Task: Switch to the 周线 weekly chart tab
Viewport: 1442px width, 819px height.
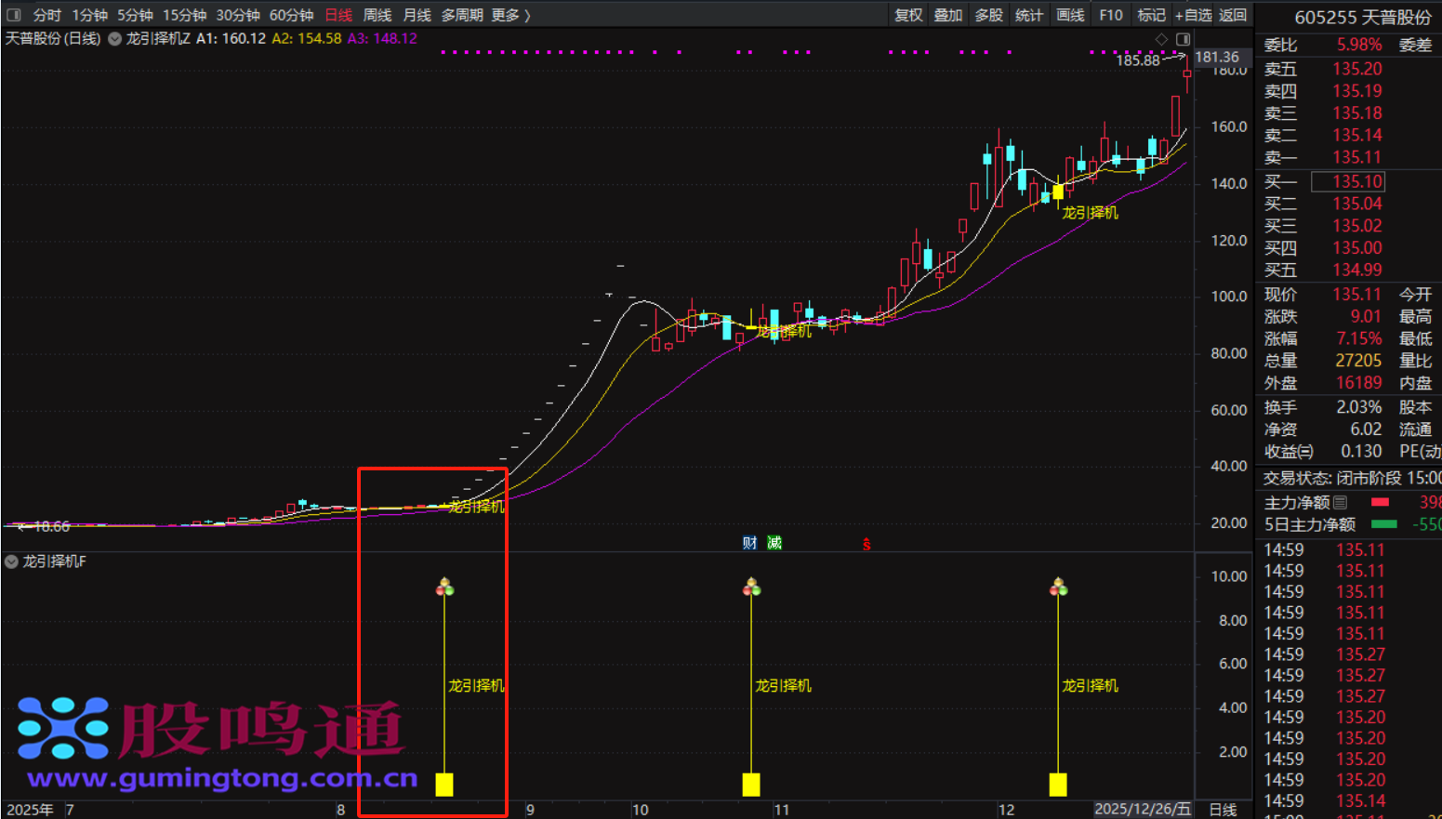Action: (377, 15)
